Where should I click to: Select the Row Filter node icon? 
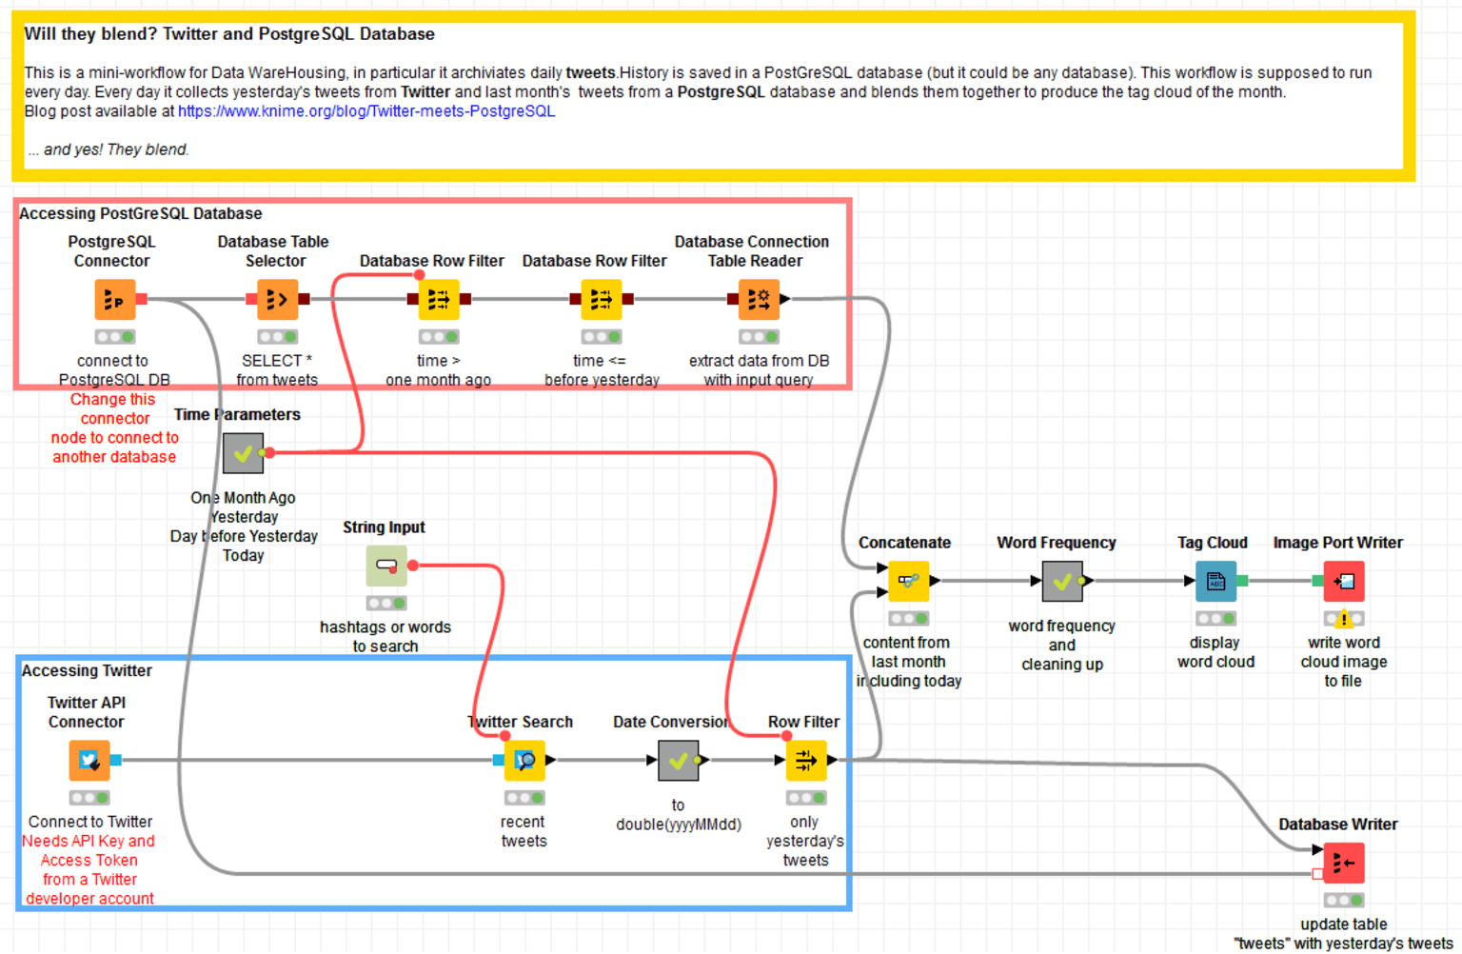click(x=806, y=761)
